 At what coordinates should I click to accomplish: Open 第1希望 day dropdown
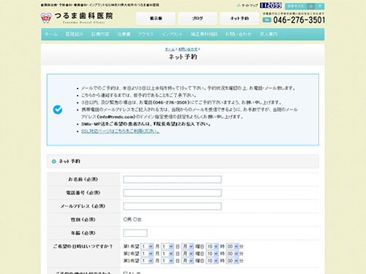tap(168, 246)
